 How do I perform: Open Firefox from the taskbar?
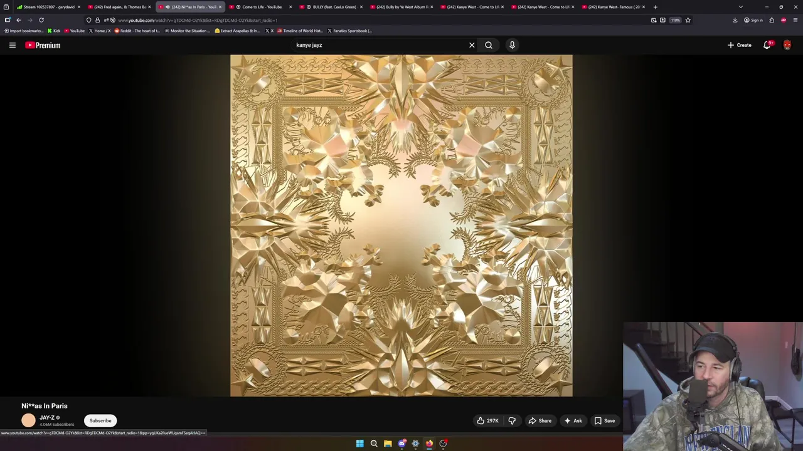(429, 443)
